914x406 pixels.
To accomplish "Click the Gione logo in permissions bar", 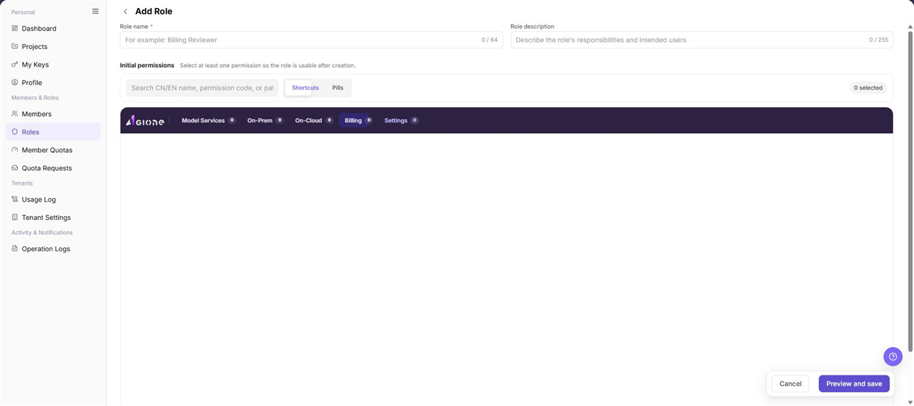I will coord(145,120).
